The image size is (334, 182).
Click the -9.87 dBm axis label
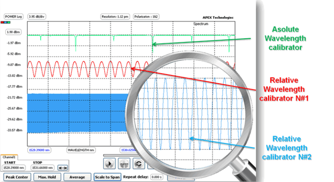13,65
